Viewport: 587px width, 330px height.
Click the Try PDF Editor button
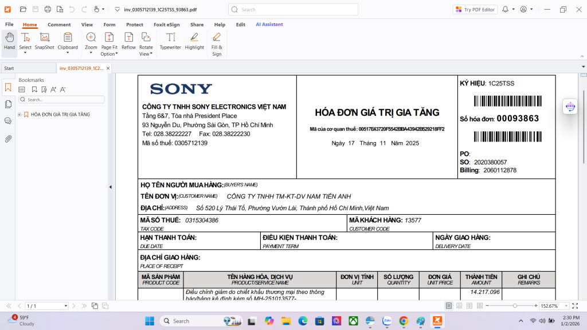[x=475, y=10]
